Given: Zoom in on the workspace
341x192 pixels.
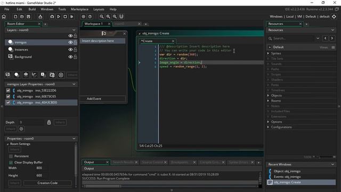Looking at the screenshot, I should pyautogui.click(x=115, y=17).
